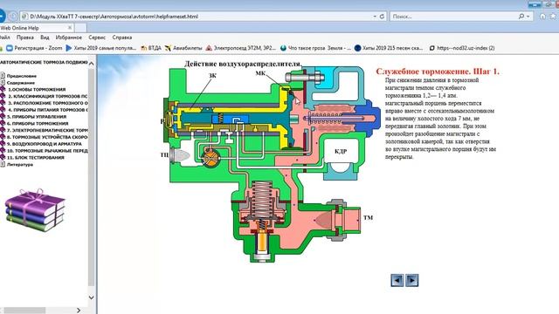
Task: Go to the previous animation step arrow button
Action: (397, 280)
